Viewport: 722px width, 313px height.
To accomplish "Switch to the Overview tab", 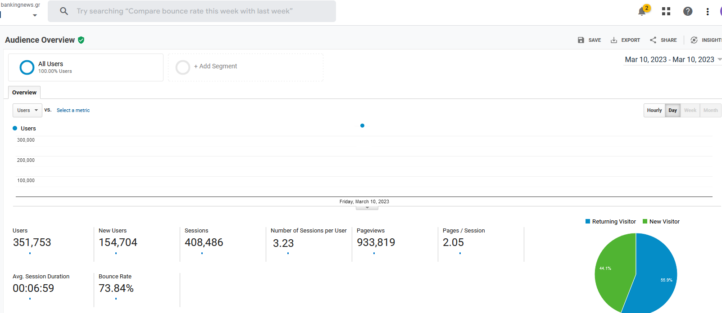I will pyautogui.click(x=24, y=93).
